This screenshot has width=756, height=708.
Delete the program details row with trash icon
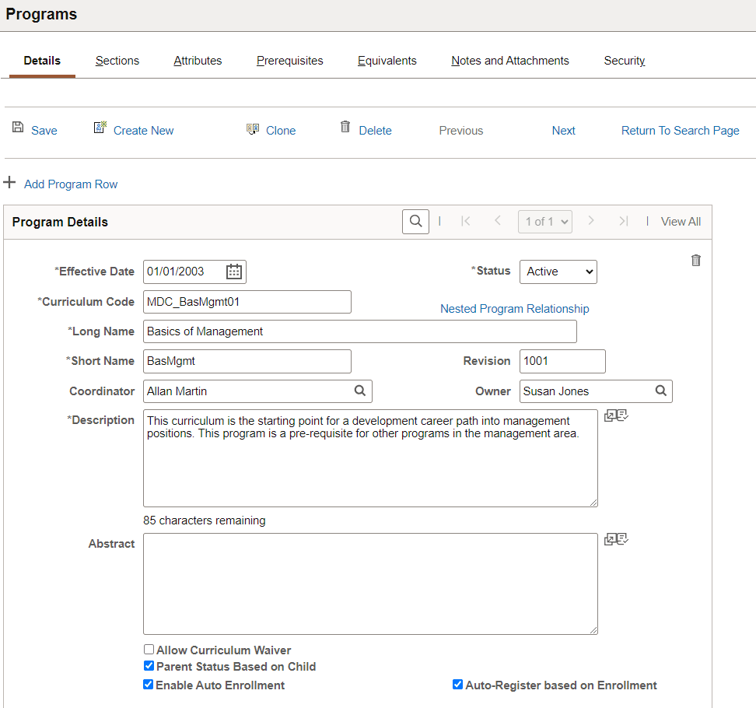point(696,261)
